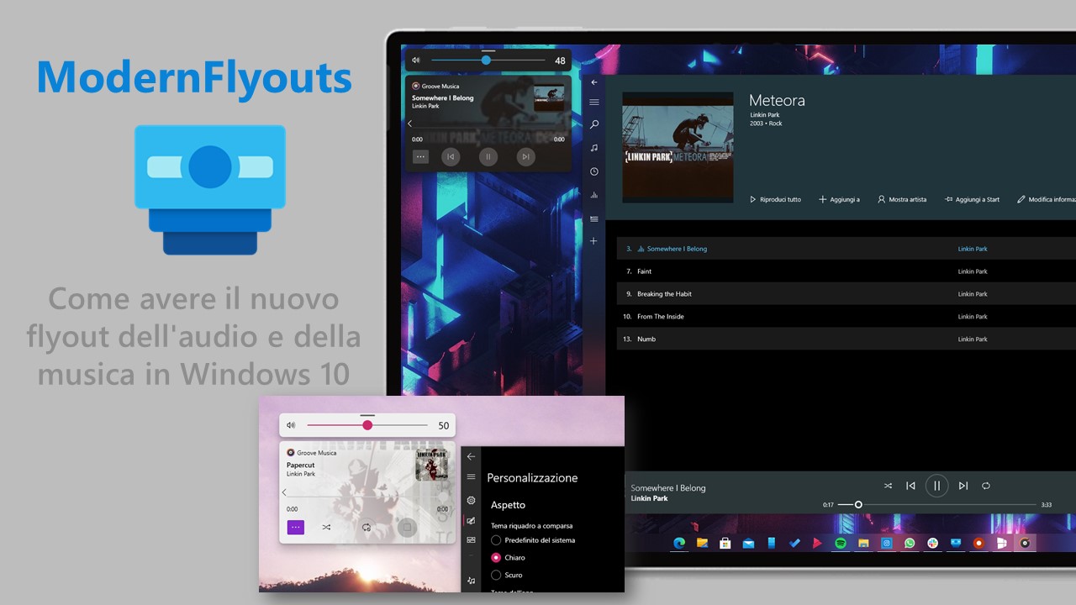Mute using speaker icon in light volume flyout
The image size is (1076, 605).
[291, 426]
